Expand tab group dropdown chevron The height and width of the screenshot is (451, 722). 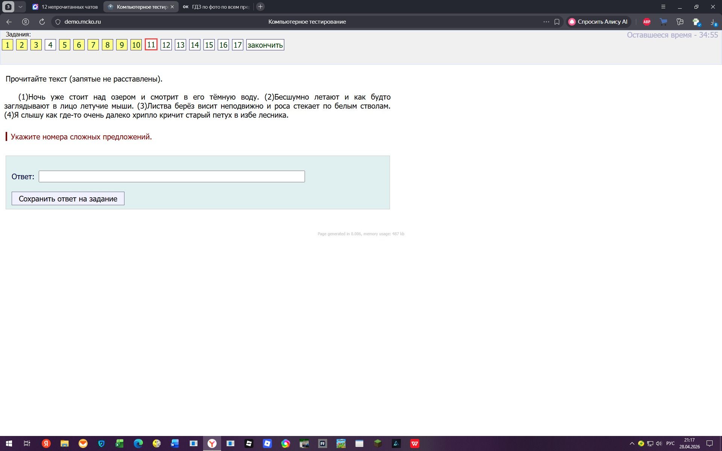(20, 7)
